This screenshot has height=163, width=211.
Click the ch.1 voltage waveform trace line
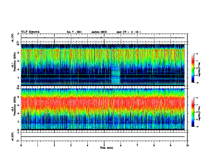pyautogui.click(x=103, y=38)
